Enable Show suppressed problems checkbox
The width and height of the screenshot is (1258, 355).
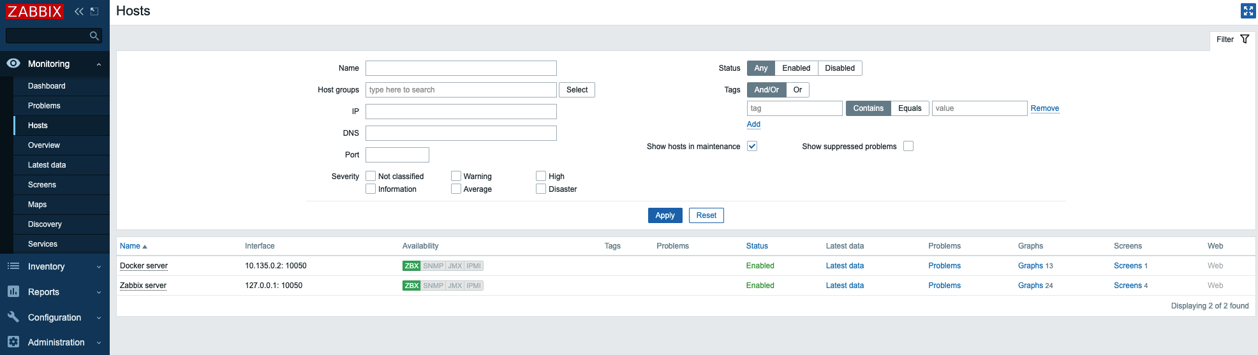coord(908,146)
